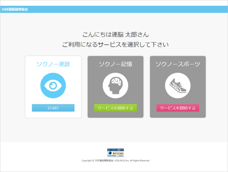Image resolution: width=228 pixels, height=172 pixels.
Task: Select the ソクノー記憶 card title
Action: click(115, 64)
